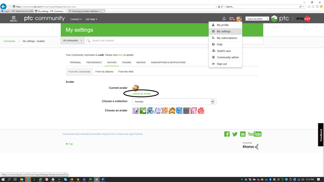Image resolution: width=324 pixels, height=182 pixels.
Task: Click the browser refresh icon
Action: pyautogui.click(x=222, y=6)
